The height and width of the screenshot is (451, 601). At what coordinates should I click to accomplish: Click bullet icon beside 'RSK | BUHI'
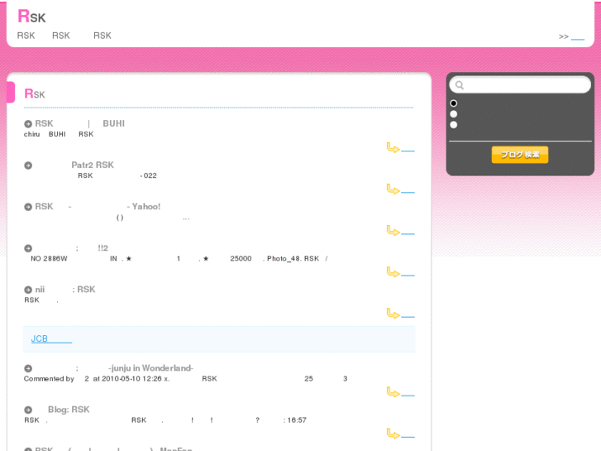pyautogui.click(x=28, y=124)
